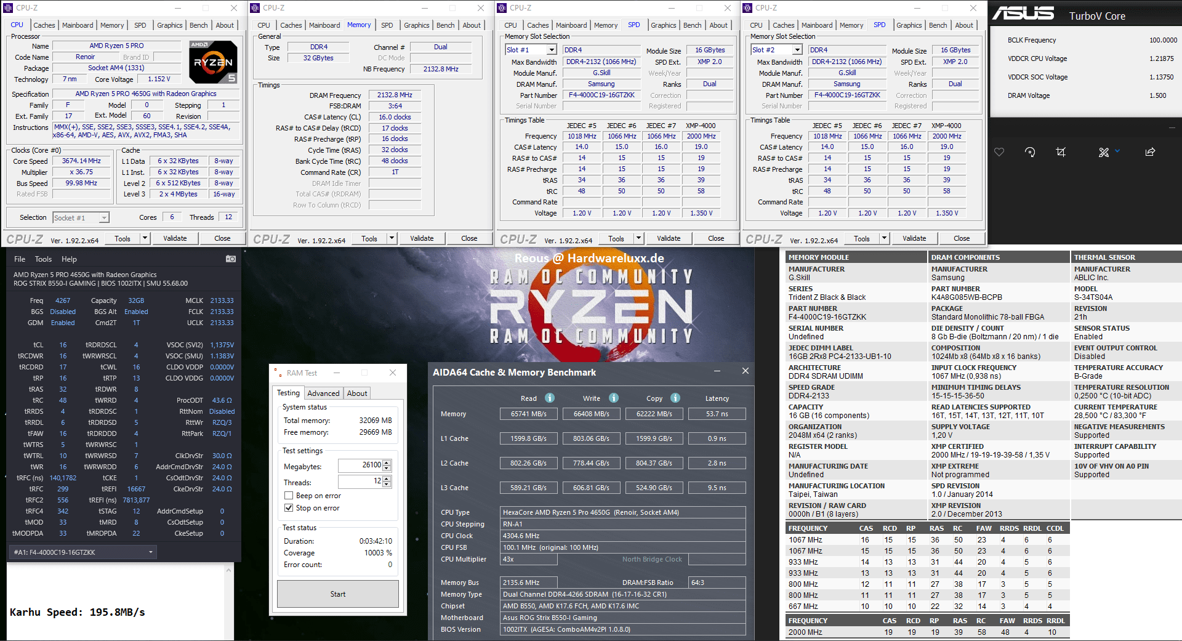Screen dimensions: 1182x641
Task: Click Close button in CPU-Z Slot #2 window
Action: click(962, 238)
